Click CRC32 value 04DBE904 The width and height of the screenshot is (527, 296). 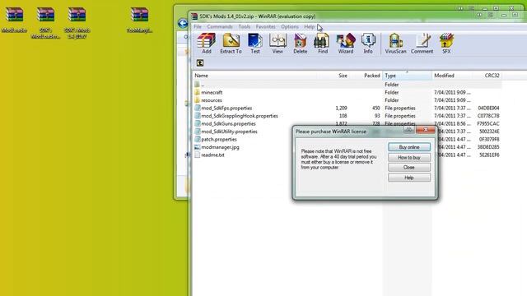pyautogui.click(x=488, y=108)
